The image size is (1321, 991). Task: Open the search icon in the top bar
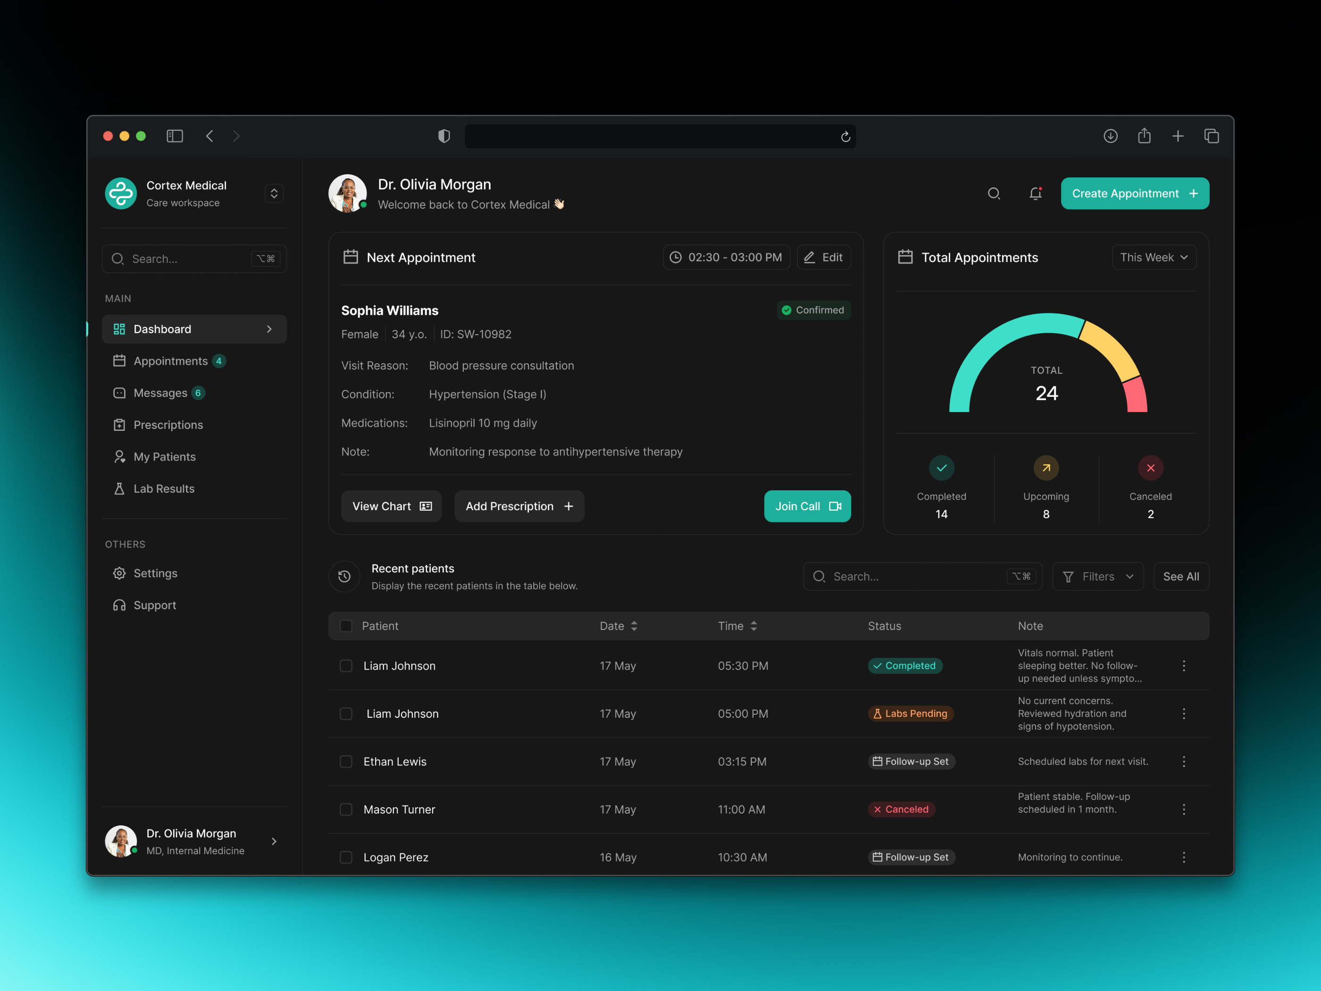[993, 193]
